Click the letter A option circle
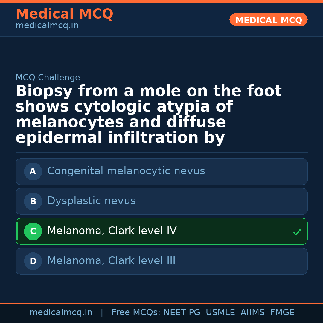Viewport: 323px width, 323px height. (x=33, y=171)
